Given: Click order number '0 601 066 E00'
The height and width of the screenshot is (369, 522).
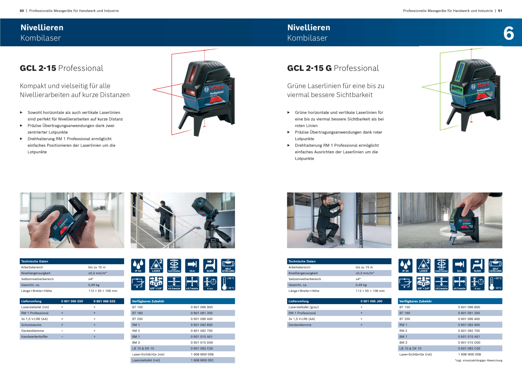Looking at the screenshot, I should pyautogui.click(x=72, y=301).
